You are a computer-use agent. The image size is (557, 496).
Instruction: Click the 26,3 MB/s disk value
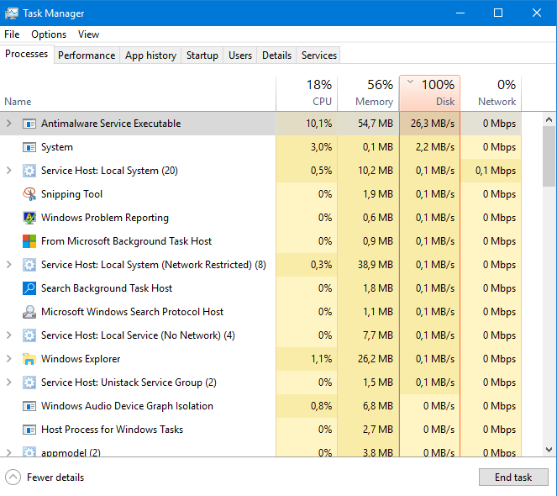[433, 124]
